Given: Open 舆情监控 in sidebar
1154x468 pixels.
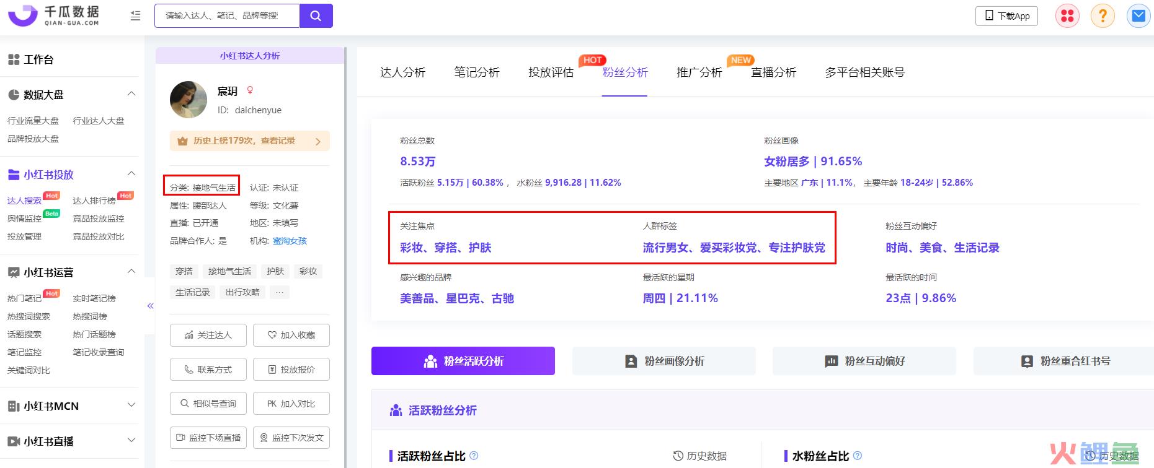Looking at the screenshot, I should coord(24,219).
